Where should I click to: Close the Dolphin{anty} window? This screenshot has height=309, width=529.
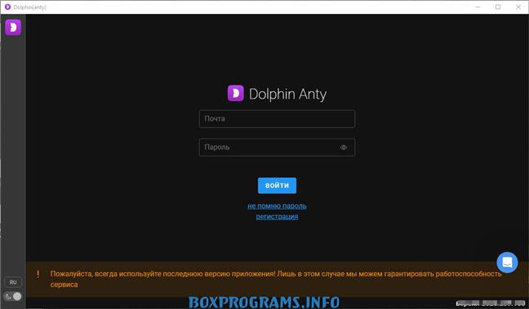click(x=518, y=7)
